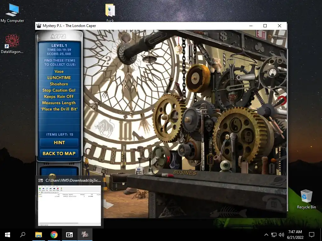The image size is (322, 241).
Task: Click the HINT button
Action: (59, 142)
